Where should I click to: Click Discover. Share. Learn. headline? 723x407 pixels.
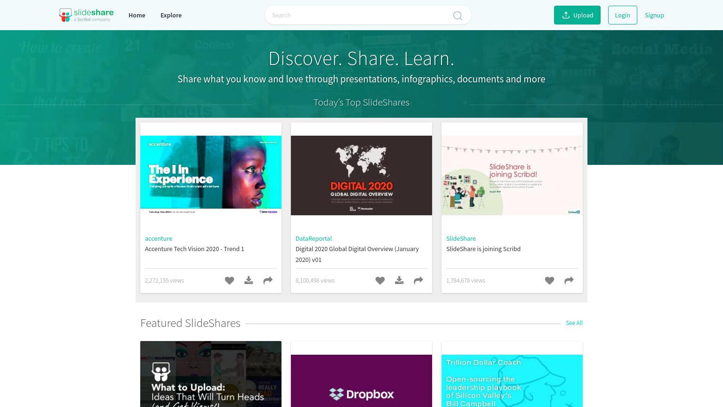[x=361, y=58]
